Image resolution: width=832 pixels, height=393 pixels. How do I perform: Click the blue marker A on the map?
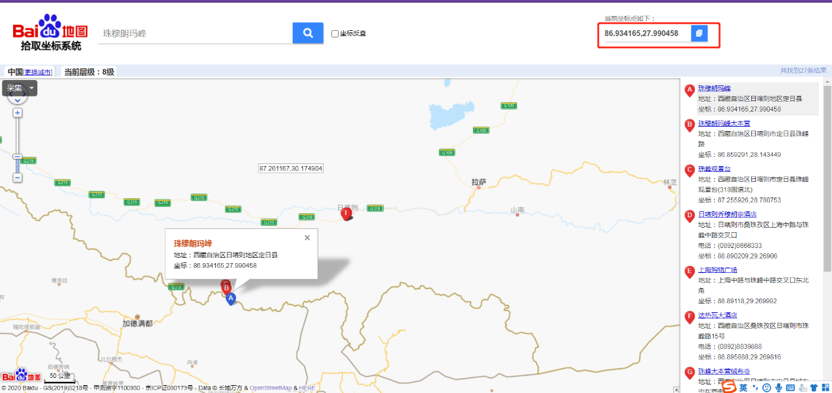[230, 299]
